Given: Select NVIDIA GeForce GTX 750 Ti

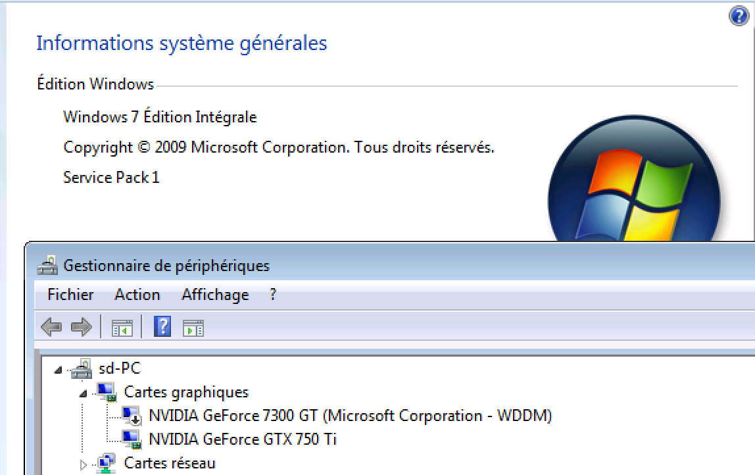Looking at the screenshot, I should point(243,439).
